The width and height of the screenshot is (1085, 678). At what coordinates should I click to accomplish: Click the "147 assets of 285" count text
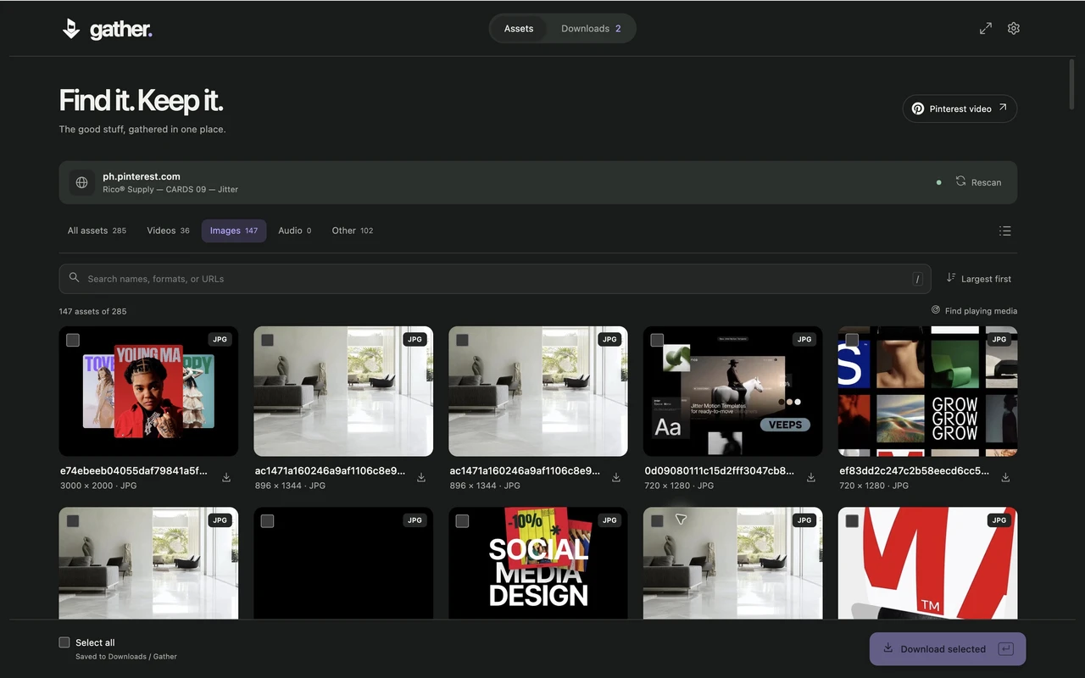tap(93, 311)
